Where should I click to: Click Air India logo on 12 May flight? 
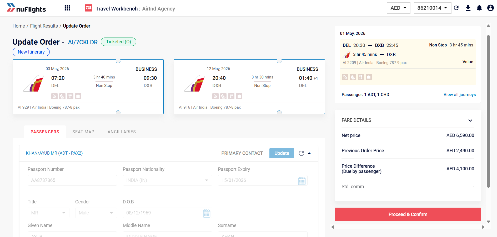point(194,83)
